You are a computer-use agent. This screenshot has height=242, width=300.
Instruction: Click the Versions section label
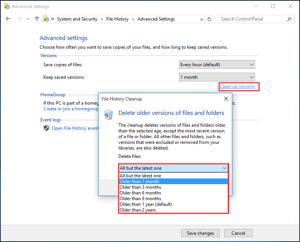click(x=49, y=56)
